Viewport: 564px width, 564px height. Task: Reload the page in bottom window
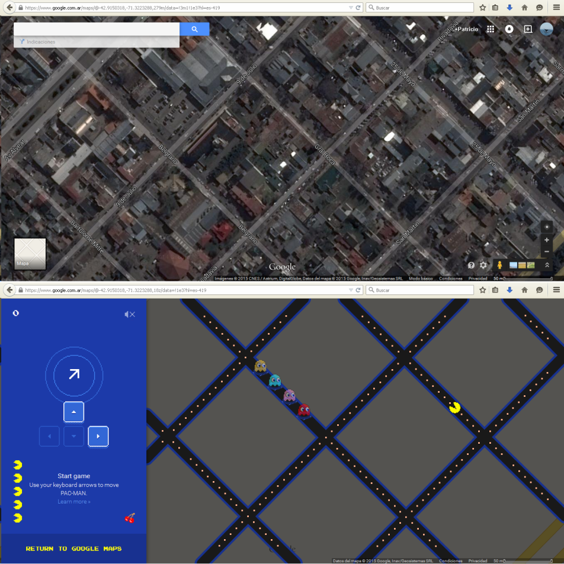click(358, 290)
